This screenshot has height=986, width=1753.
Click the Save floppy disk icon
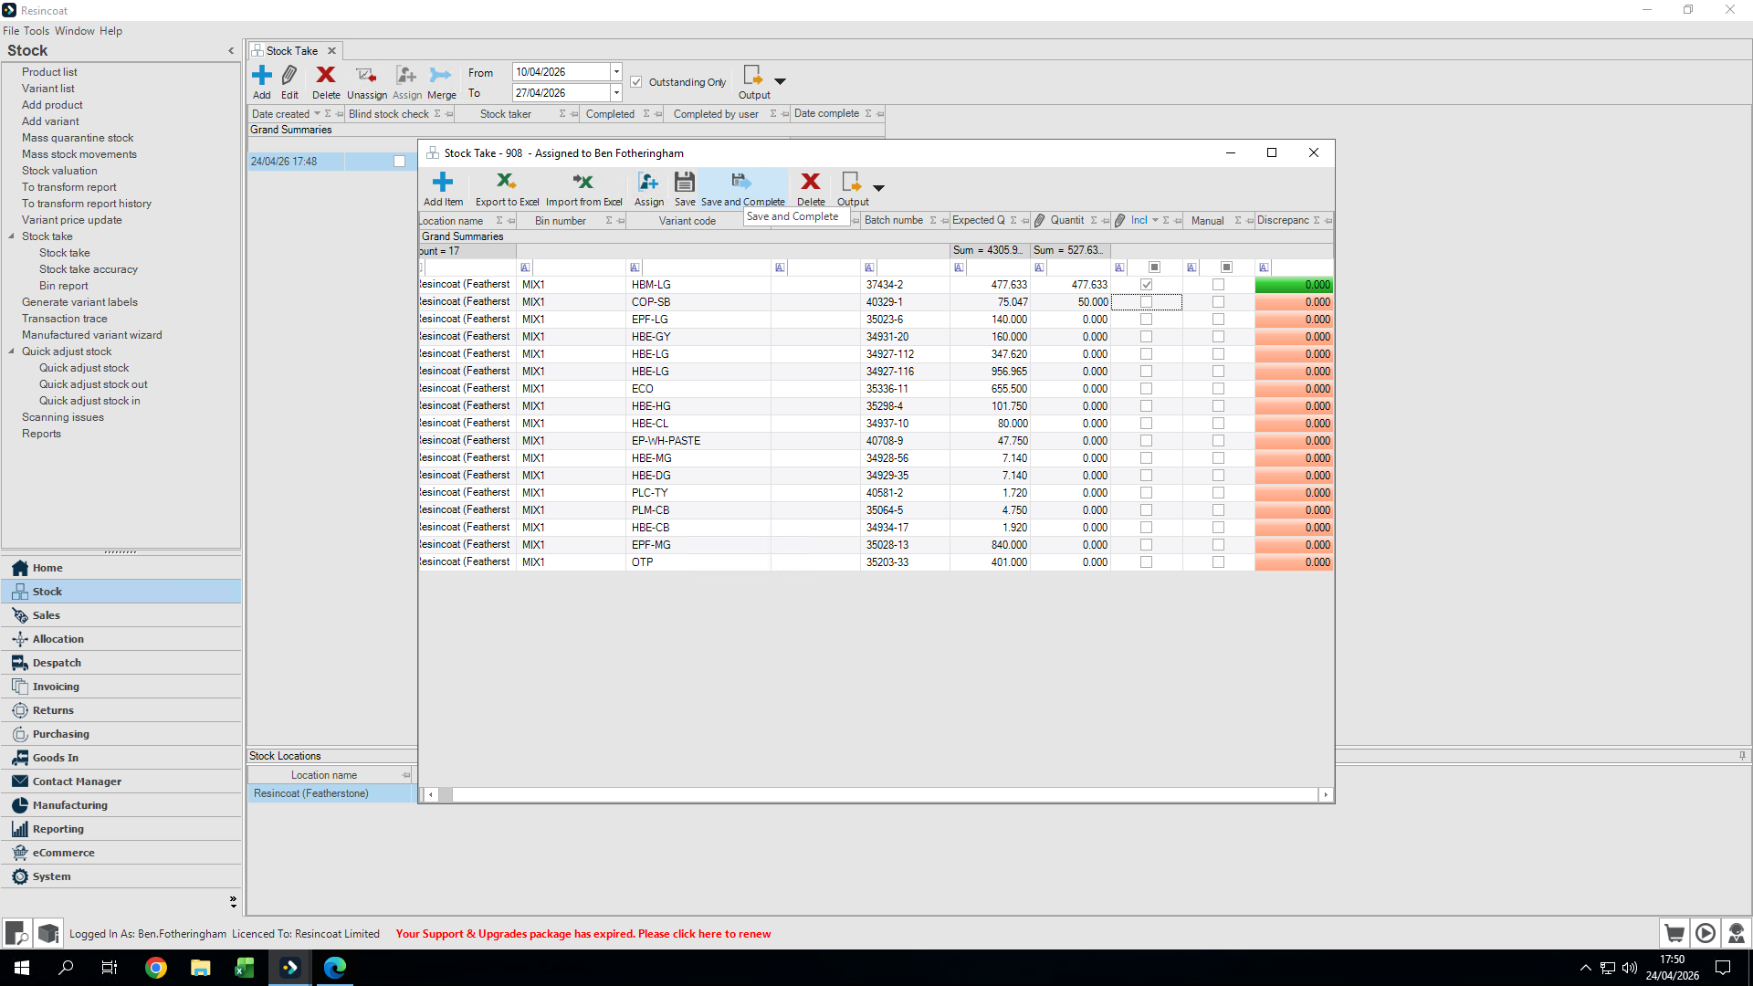(684, 182)
